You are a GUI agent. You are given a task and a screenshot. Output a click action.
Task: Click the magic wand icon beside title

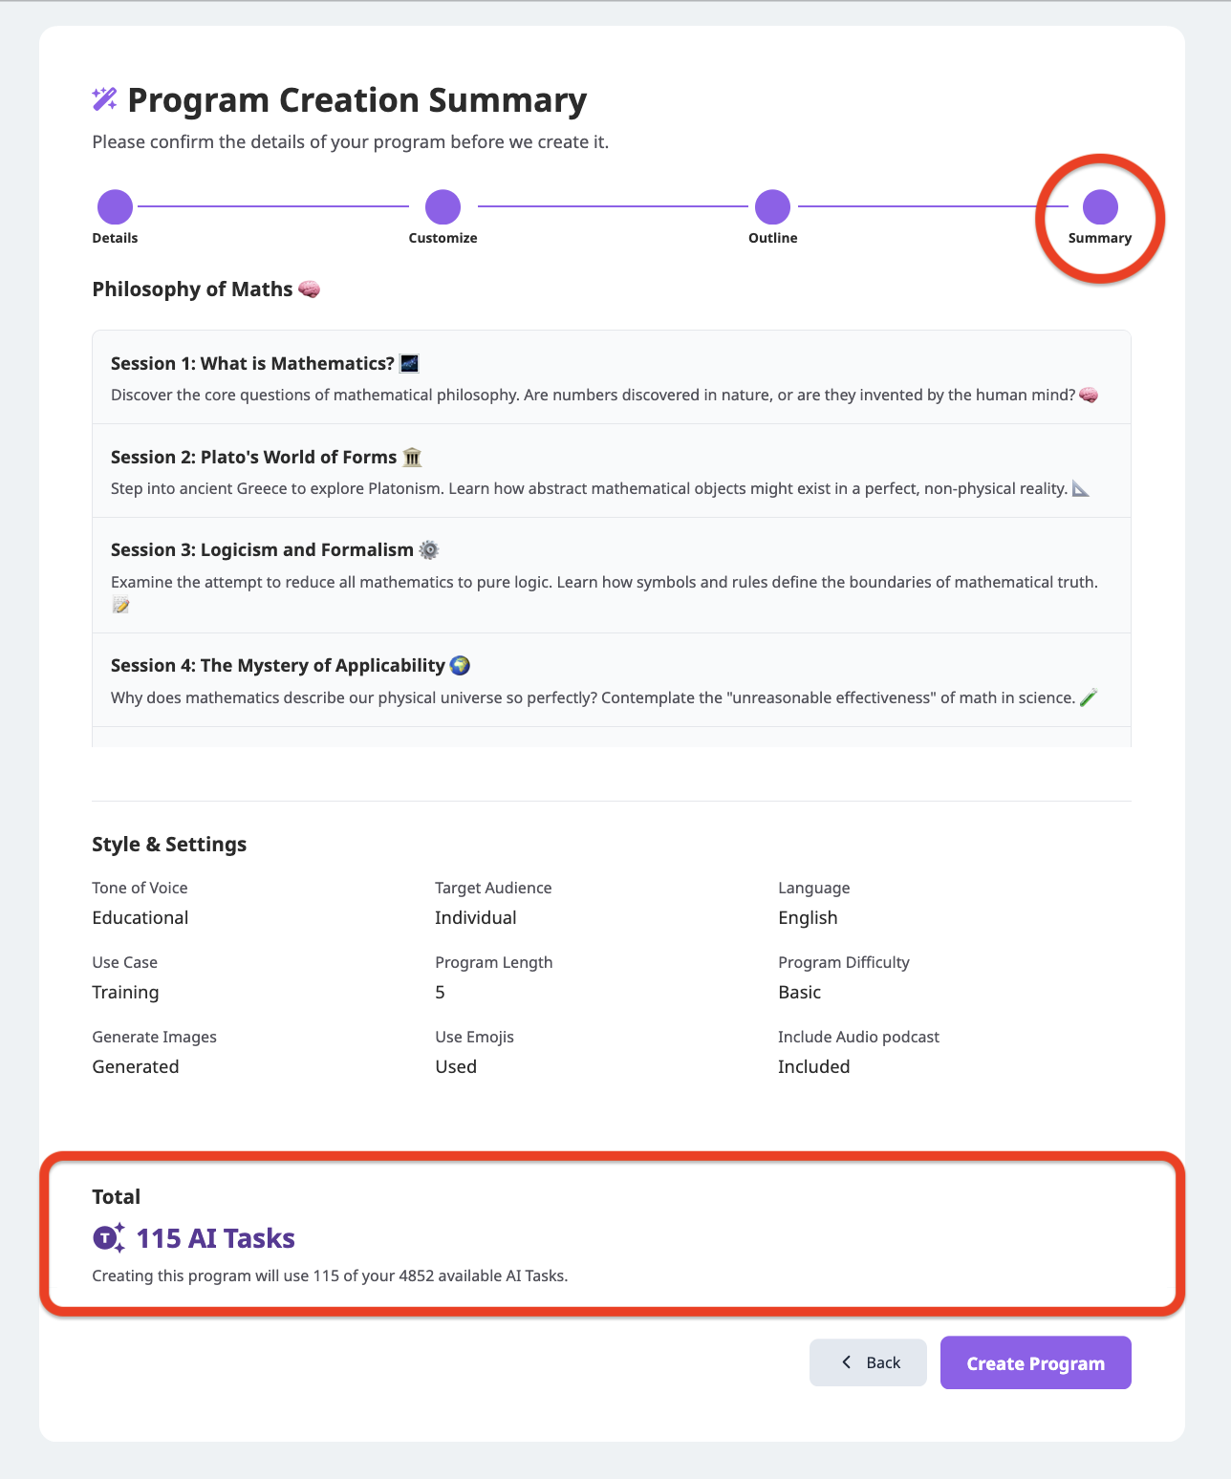tap(104, 98)
